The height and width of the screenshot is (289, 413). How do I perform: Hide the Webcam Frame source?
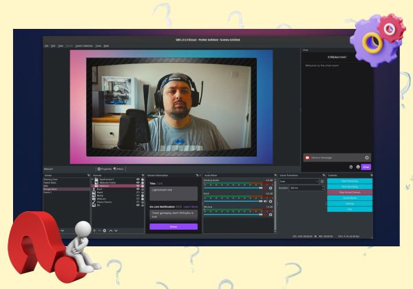pos(138,182)
